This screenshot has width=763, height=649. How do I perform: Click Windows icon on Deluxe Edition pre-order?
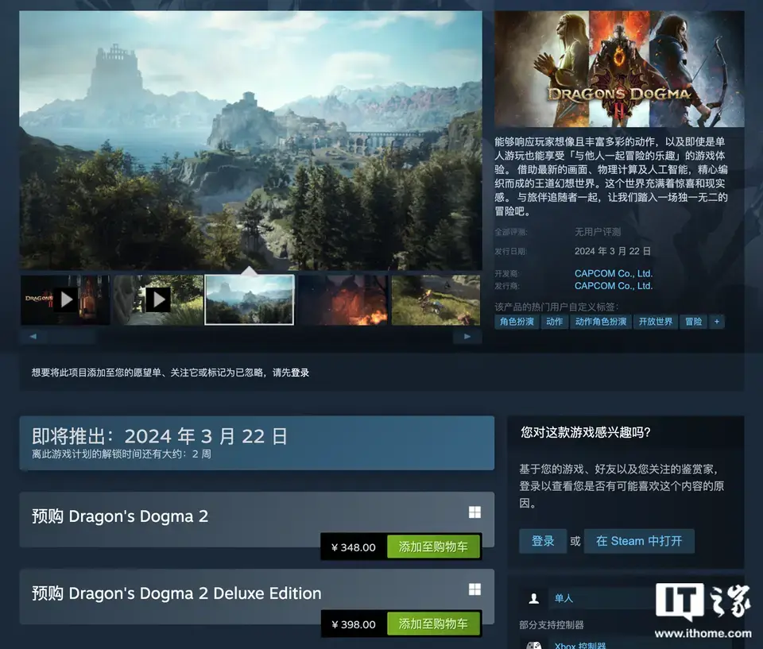[474, 589]
